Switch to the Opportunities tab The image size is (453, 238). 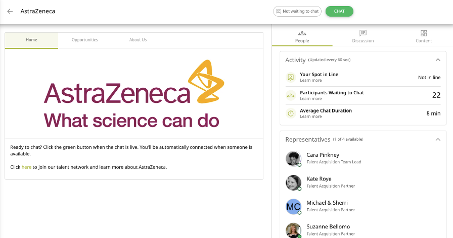[85, 40]
